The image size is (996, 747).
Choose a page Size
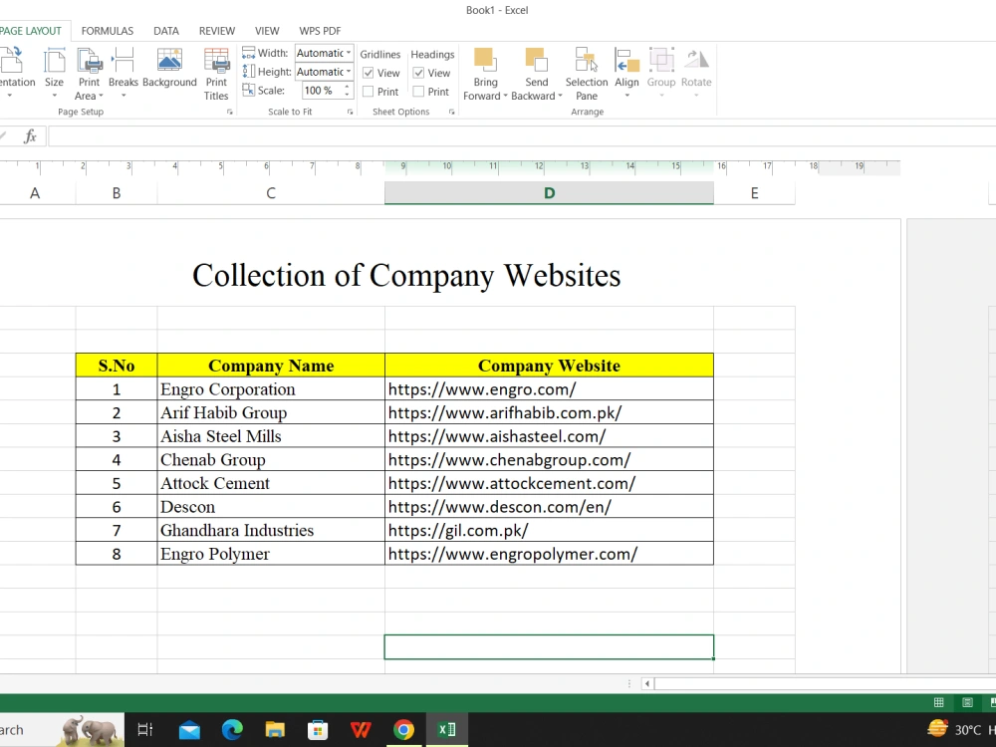coord(55,70)
